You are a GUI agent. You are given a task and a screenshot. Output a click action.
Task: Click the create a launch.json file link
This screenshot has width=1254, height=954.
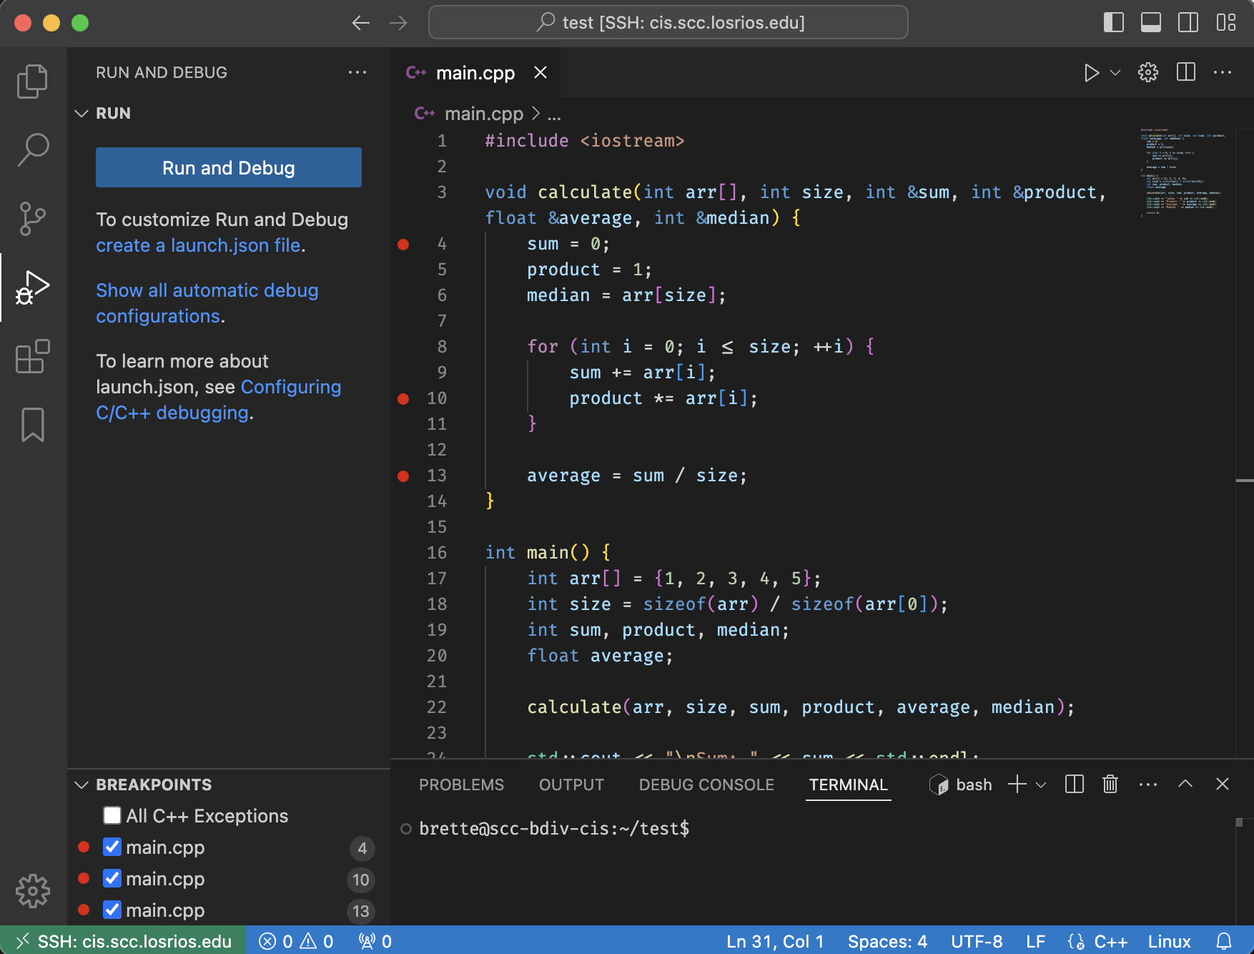tap(198, 245)
